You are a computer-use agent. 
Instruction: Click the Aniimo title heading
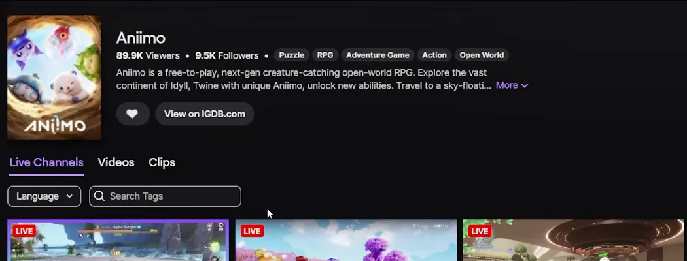click(141, 38)
